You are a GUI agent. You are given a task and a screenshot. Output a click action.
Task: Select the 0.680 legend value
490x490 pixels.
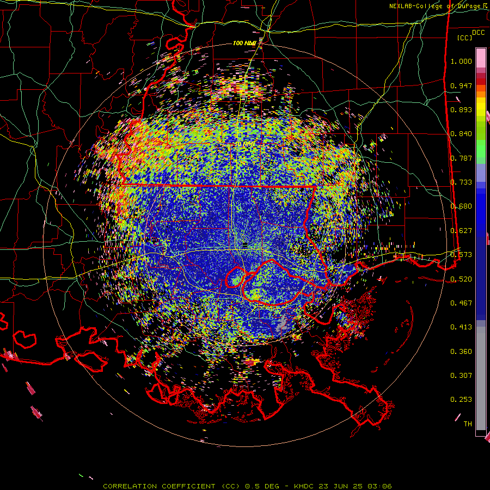point(461,206)
